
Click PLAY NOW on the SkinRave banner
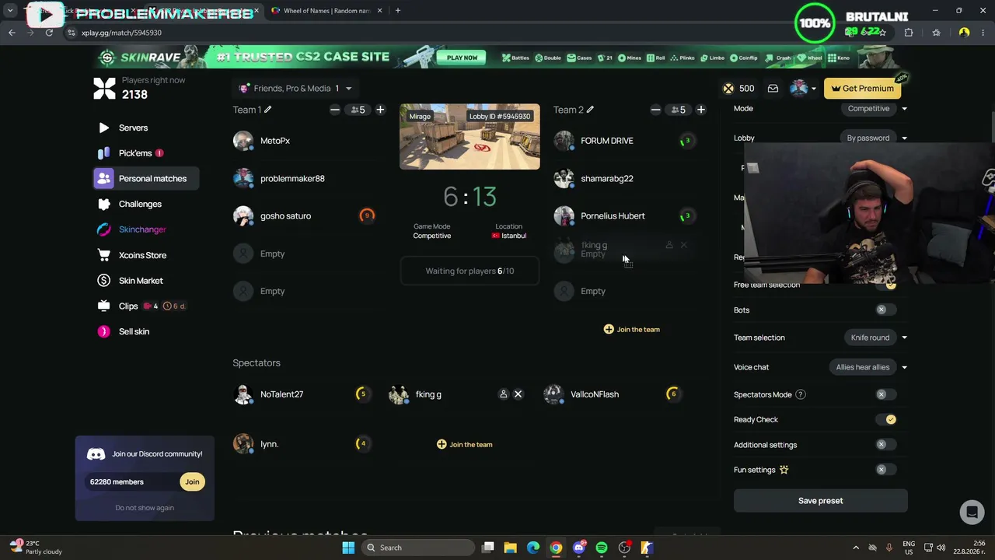pos(462,58)
